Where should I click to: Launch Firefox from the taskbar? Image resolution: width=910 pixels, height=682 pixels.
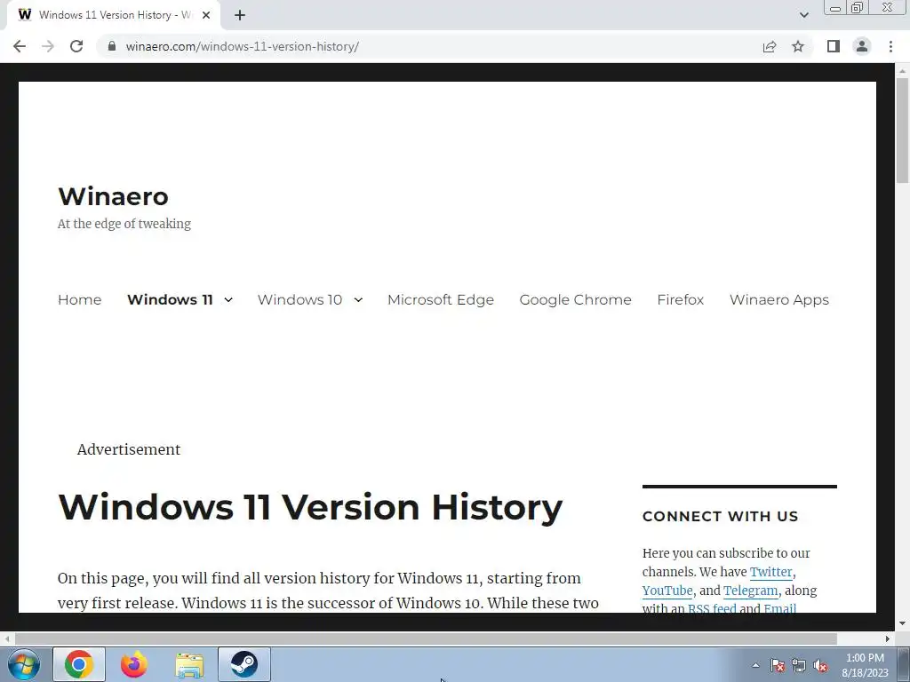coord(134,664)
